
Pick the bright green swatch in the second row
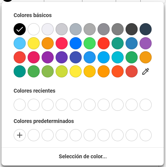90,43
